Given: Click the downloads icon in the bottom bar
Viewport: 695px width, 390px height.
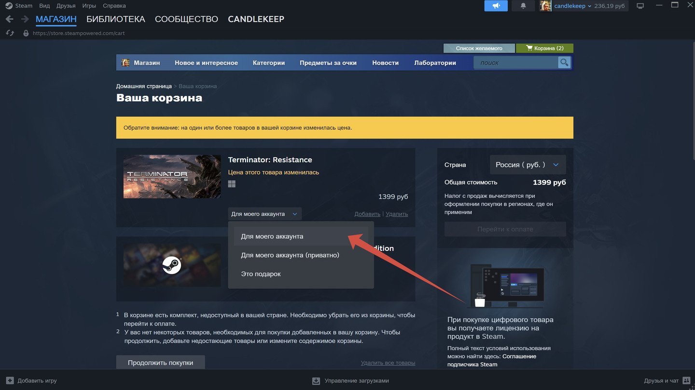Looking at the screenshot, I should [x=316, y=380].
